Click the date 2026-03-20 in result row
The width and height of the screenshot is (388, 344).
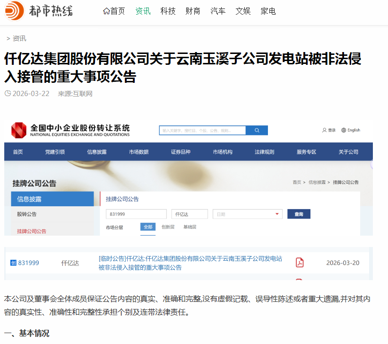[343, 263]
